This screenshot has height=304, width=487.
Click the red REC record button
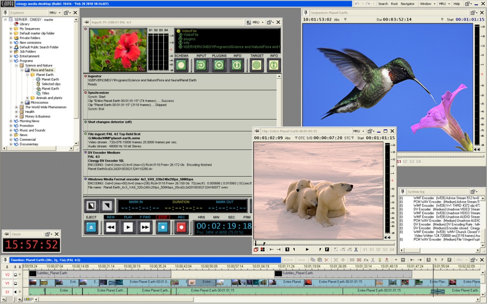tap(181, 228)
